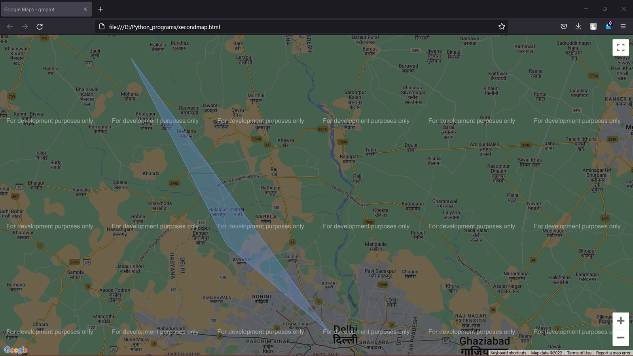Reload the current page
The width and height of the screenshot is (633, 356).
[40, 27]
